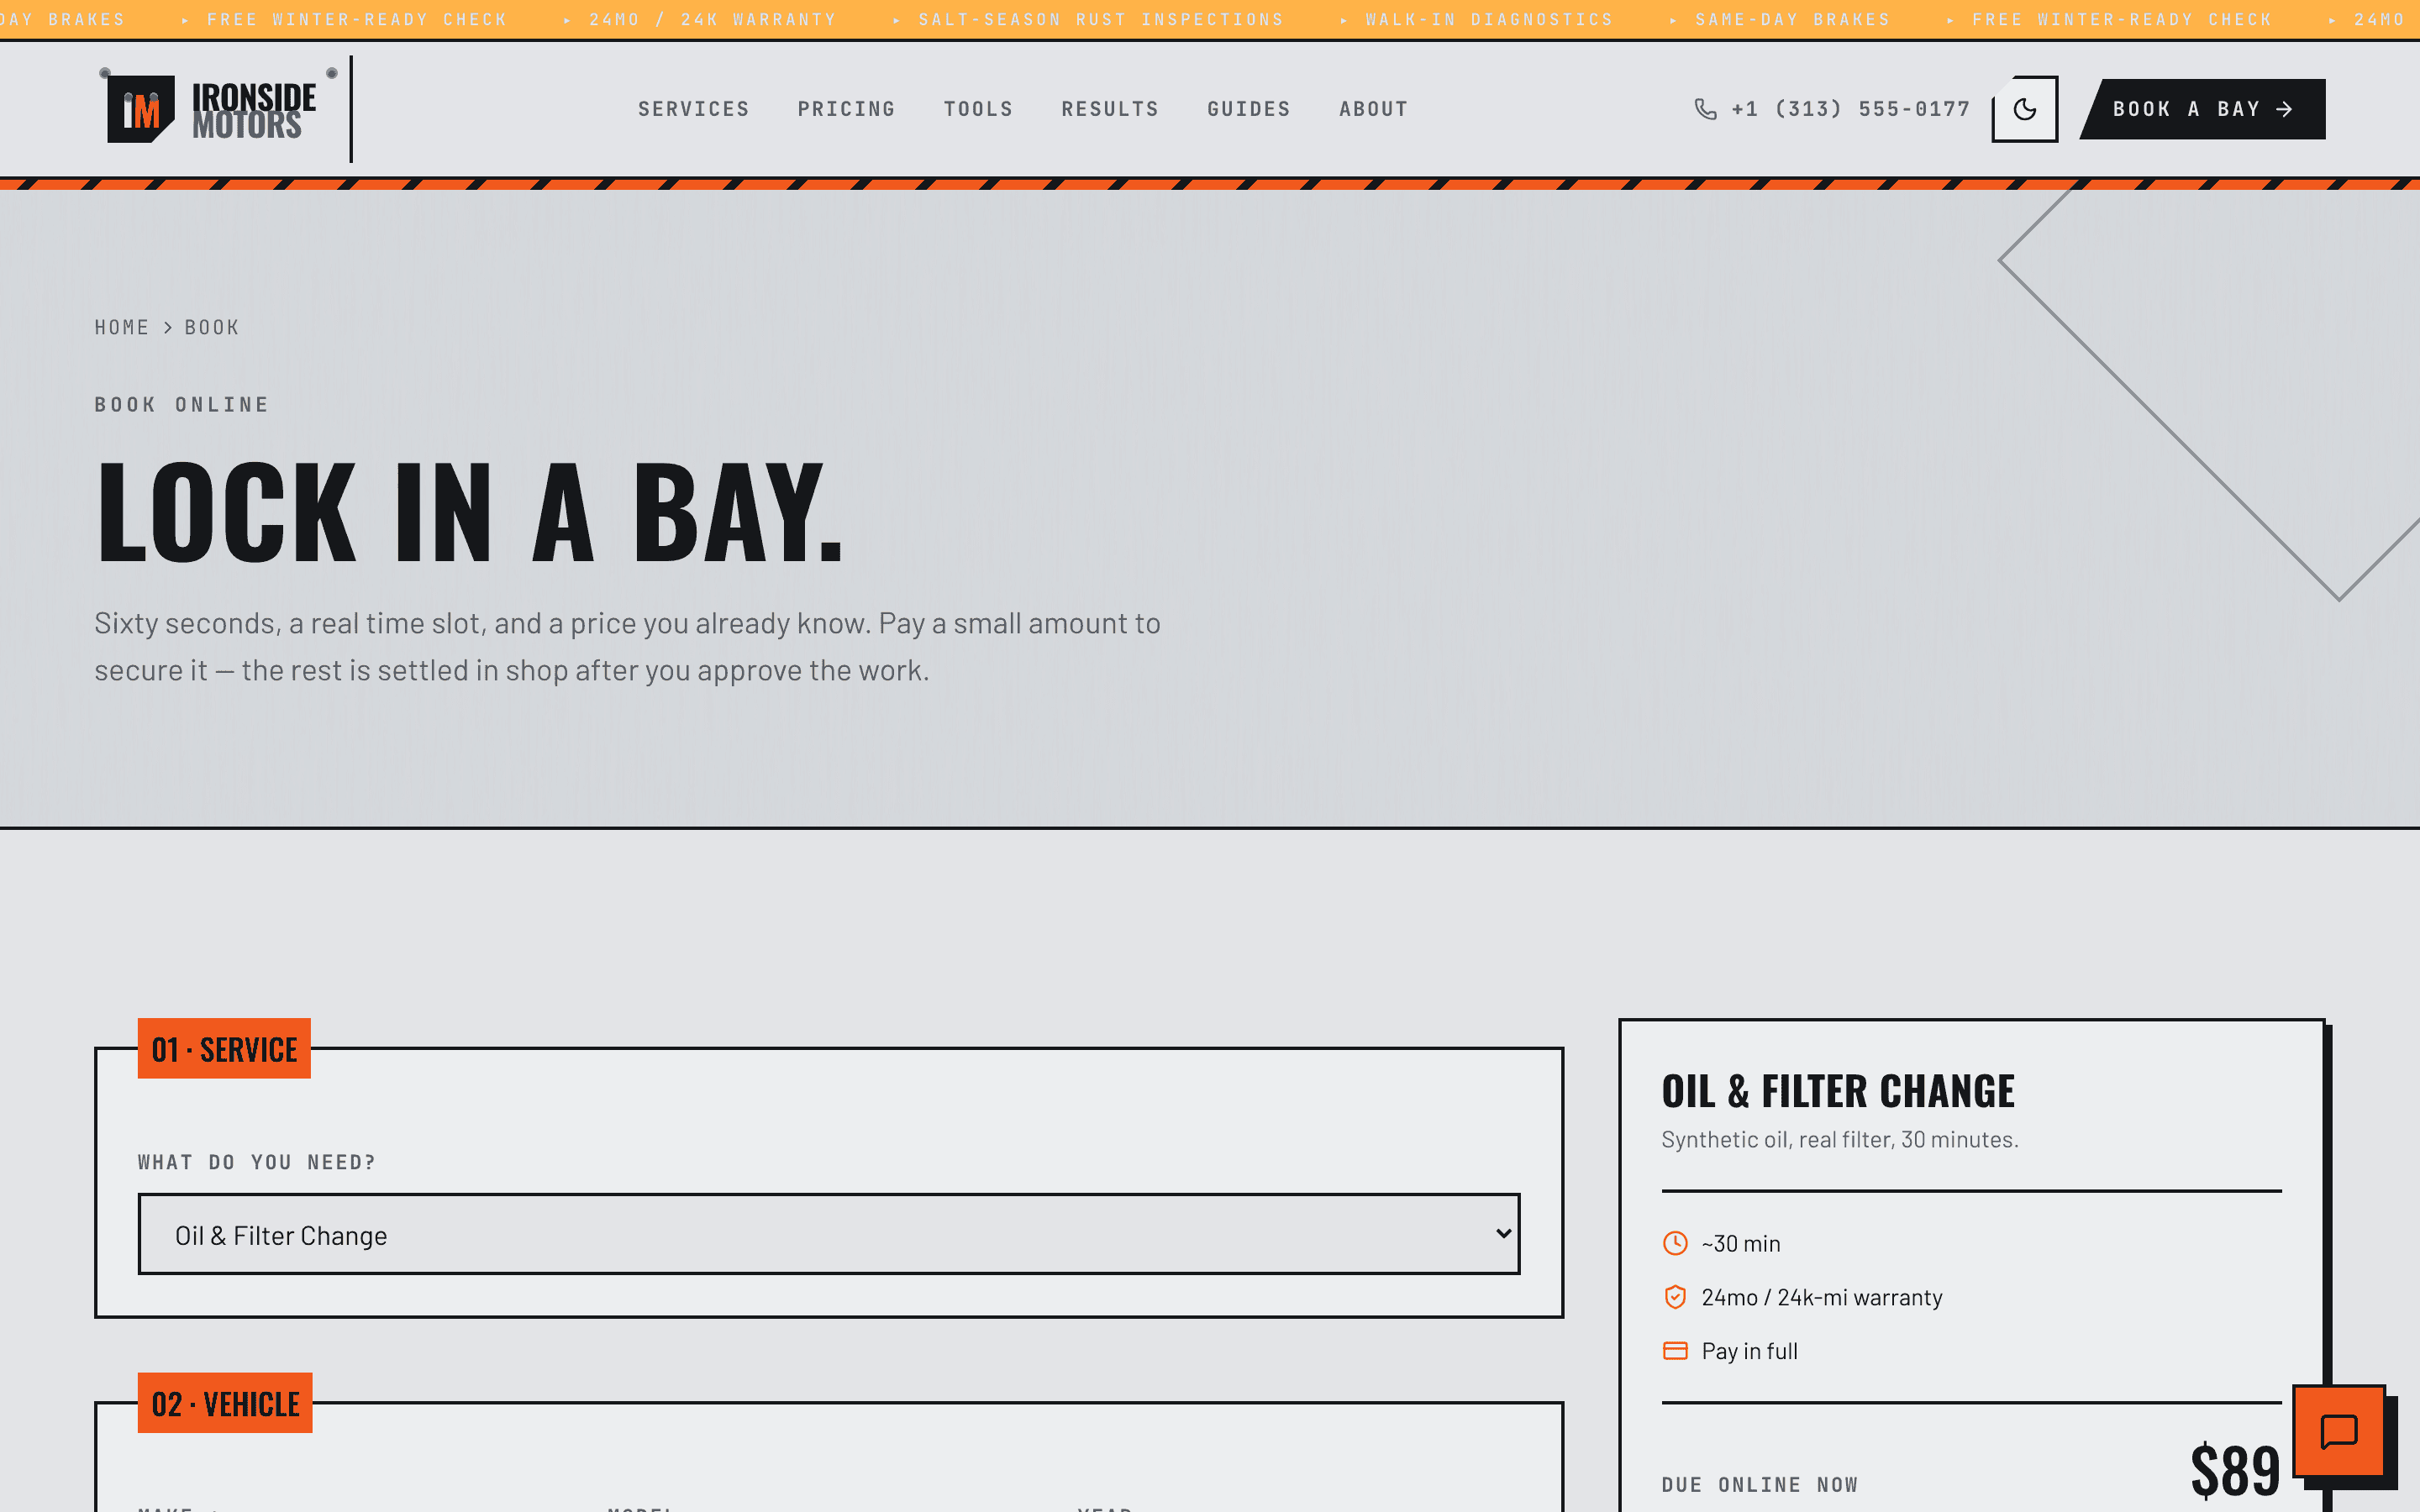The width and height of the screenshot is (2420, 1512).
Task: Go to the Pricing page
Action: coord(846,109)
